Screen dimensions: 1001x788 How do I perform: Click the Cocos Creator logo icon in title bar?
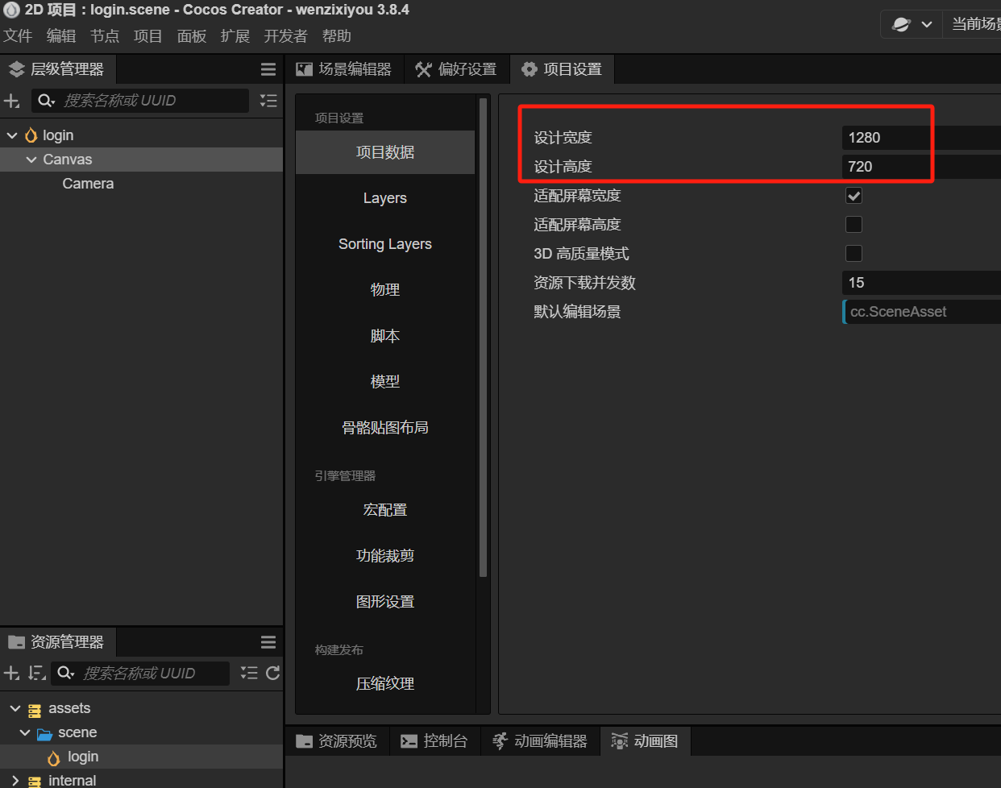(11, 10)
